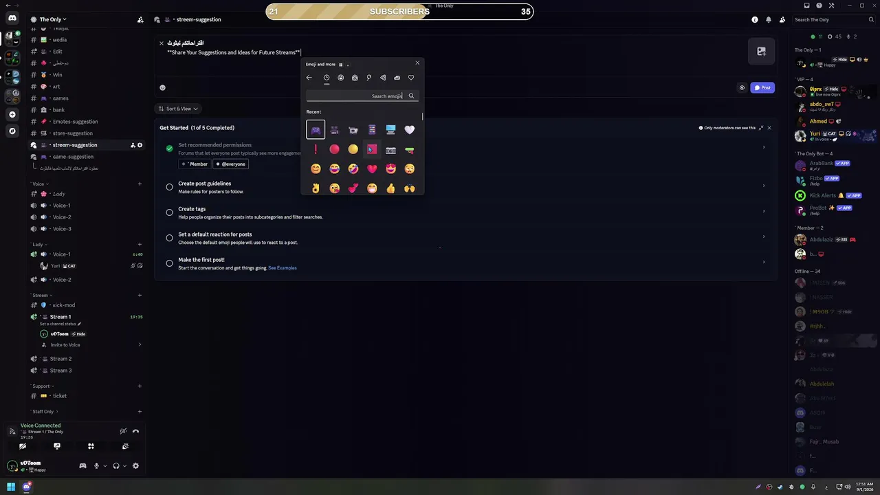880x495 pixels.
Task: Open the emoji picker smiley under post draft
Action: [162, 87]
